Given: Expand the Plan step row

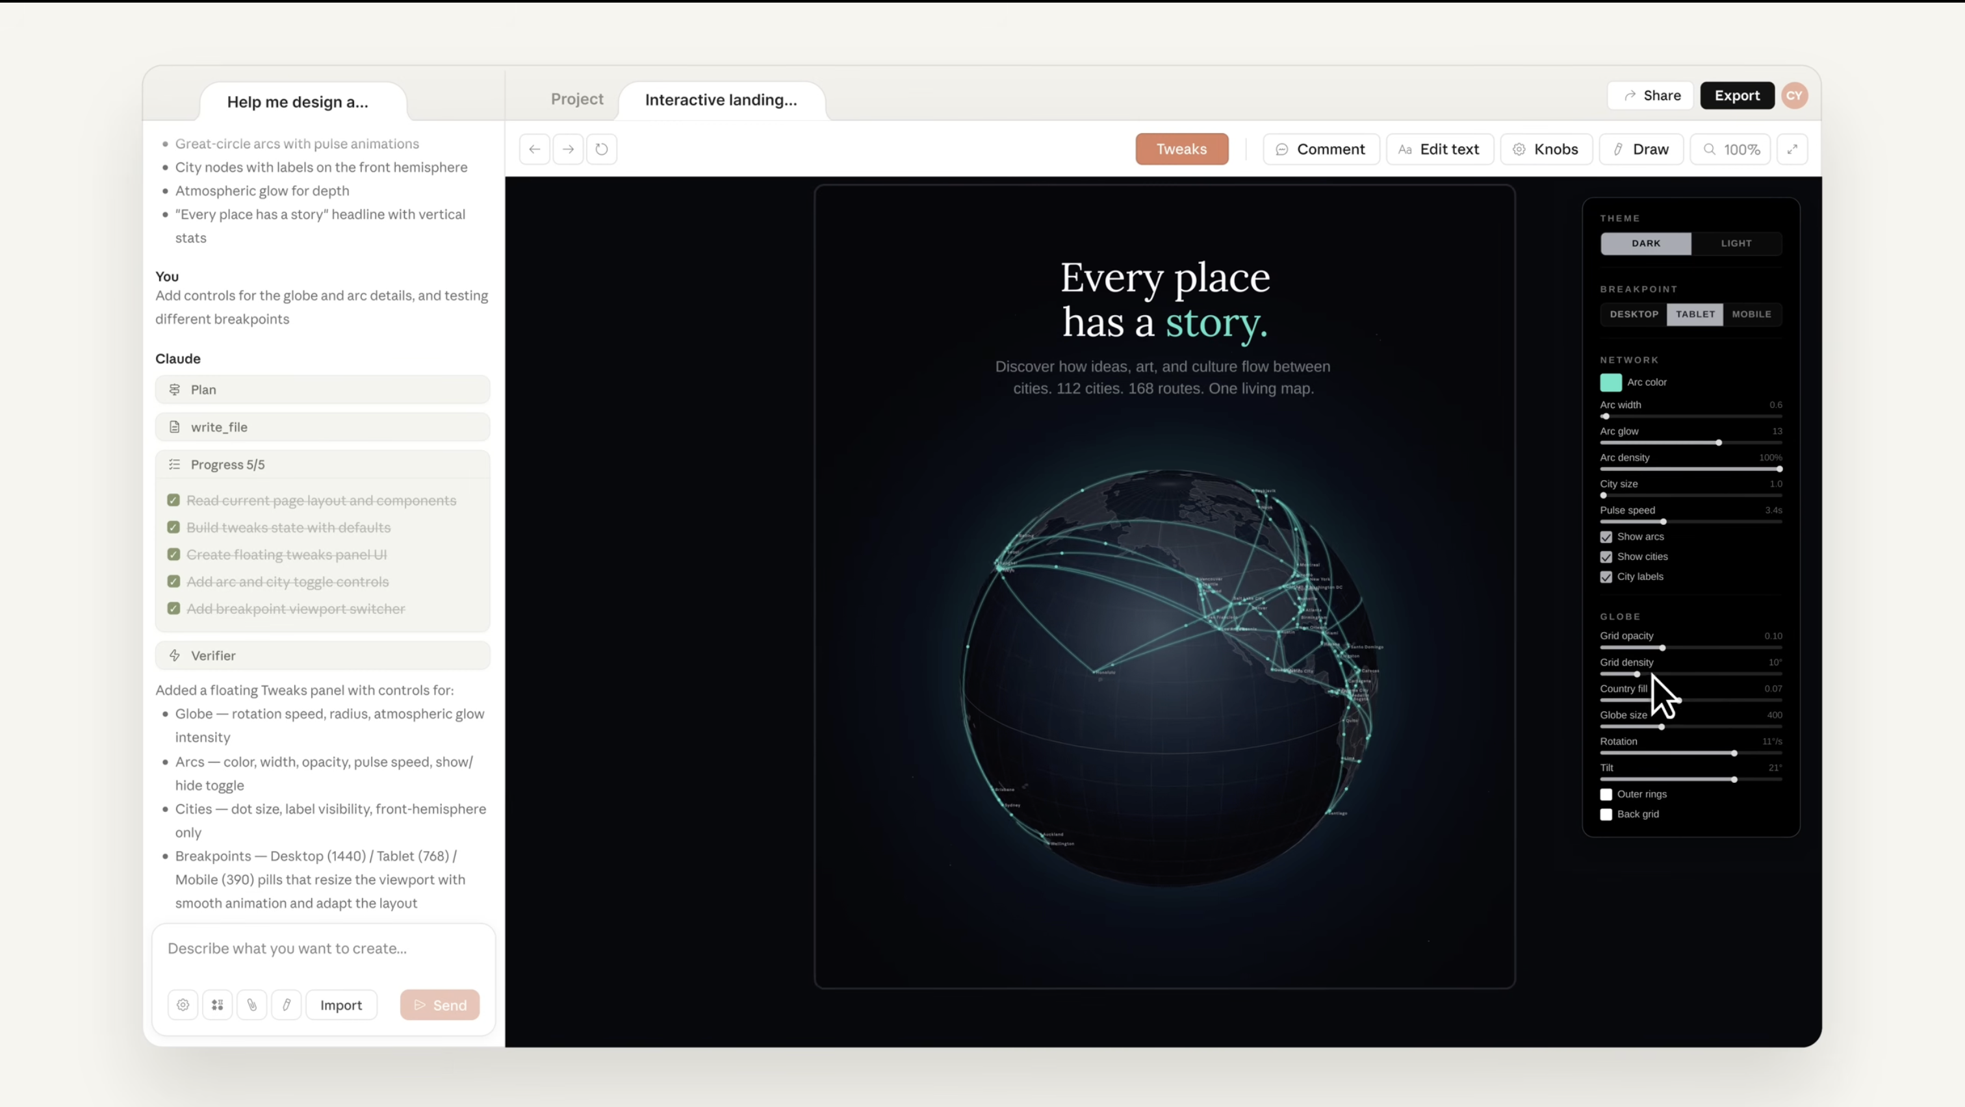Looking at the screenshot, I should [x=323, y=390].
